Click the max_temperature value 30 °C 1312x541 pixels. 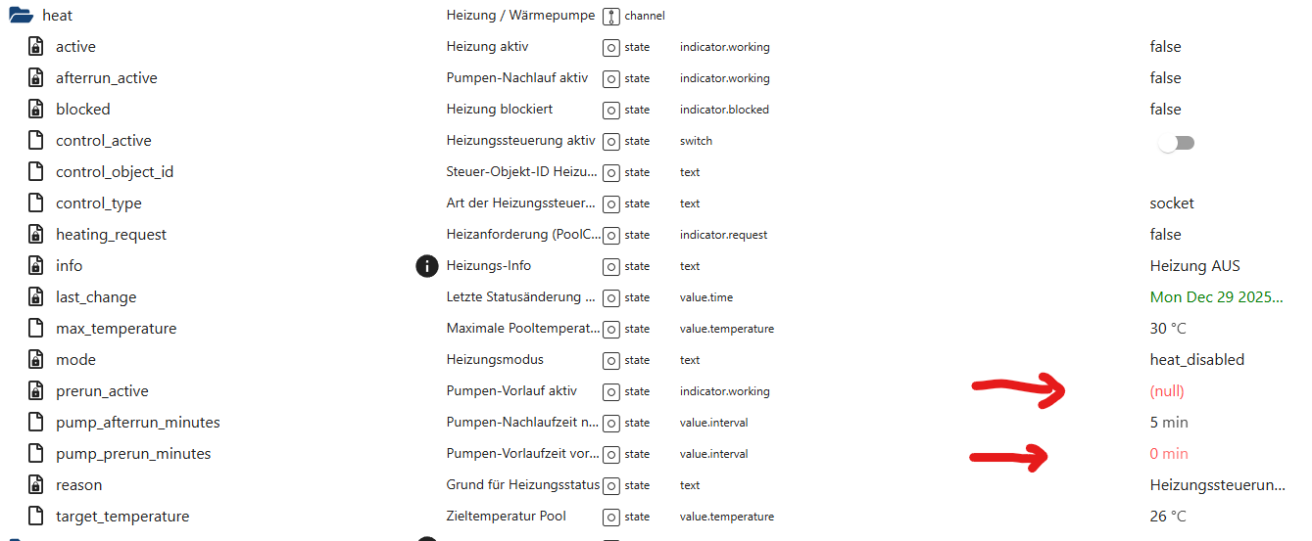pos(1168,329)
